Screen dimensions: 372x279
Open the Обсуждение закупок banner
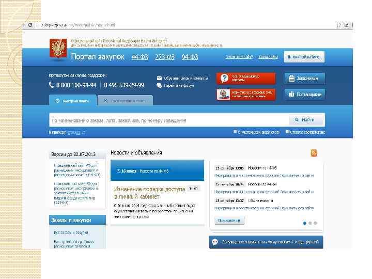[x=266, y=242]
